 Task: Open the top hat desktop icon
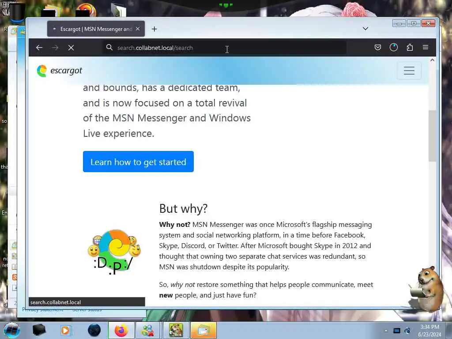click(17, 12)
